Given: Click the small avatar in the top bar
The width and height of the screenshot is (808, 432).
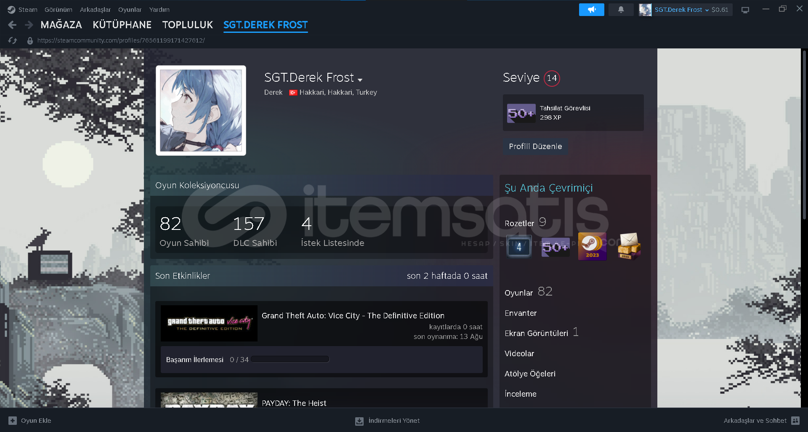Looking at the screenshot, I should [645, 10].
